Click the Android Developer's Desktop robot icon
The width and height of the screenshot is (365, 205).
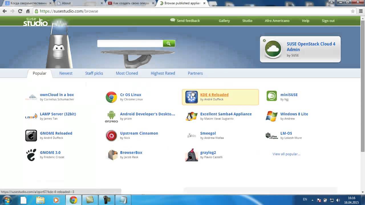pos(111,116)
